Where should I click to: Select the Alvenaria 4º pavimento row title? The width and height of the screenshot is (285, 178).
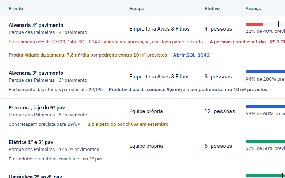click(x=36, y=25)
